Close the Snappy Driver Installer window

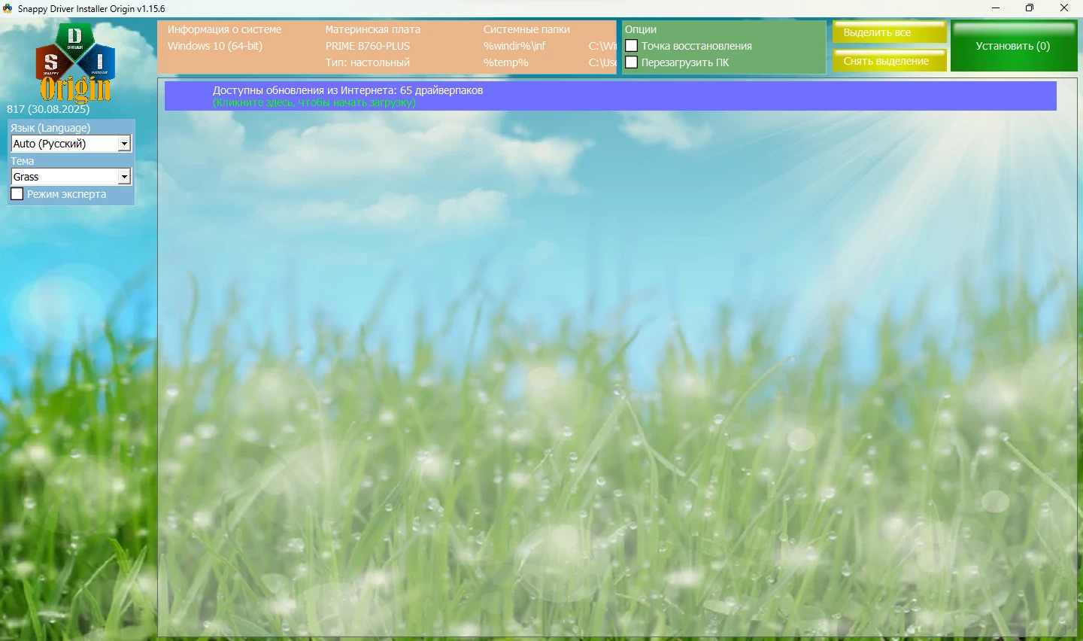[1064, 8]
